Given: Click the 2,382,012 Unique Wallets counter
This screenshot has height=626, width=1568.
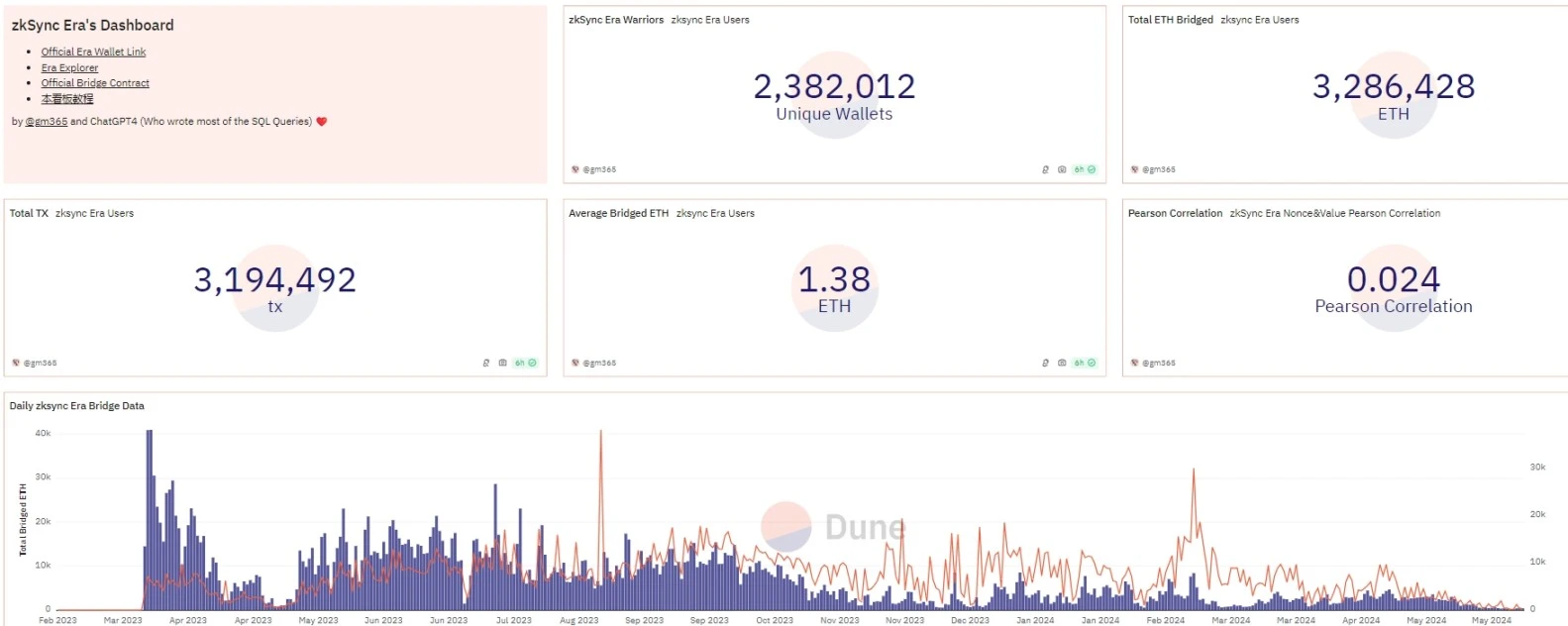Looking at the screenshot, I should tap(834, 87).
